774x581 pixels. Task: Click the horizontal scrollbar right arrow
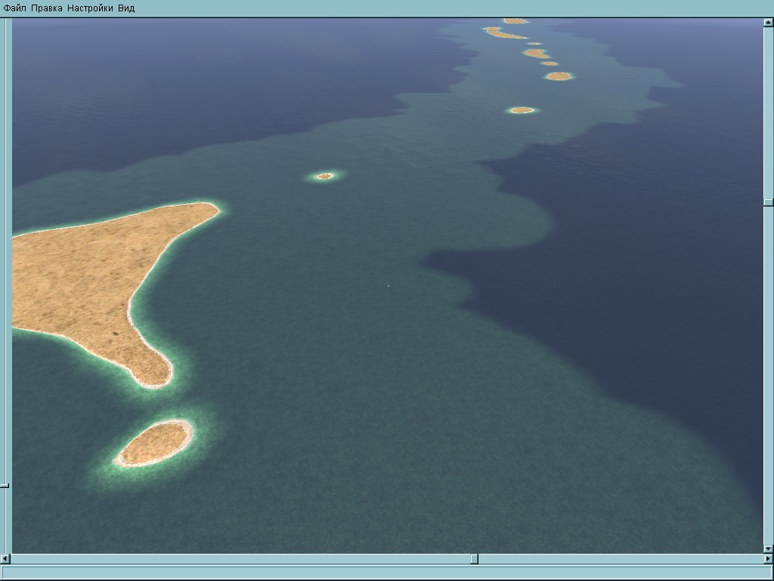[769, 559]
